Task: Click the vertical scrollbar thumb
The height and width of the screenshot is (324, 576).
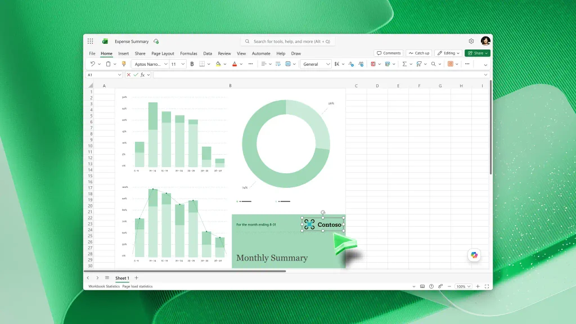Action: point(490,129)
